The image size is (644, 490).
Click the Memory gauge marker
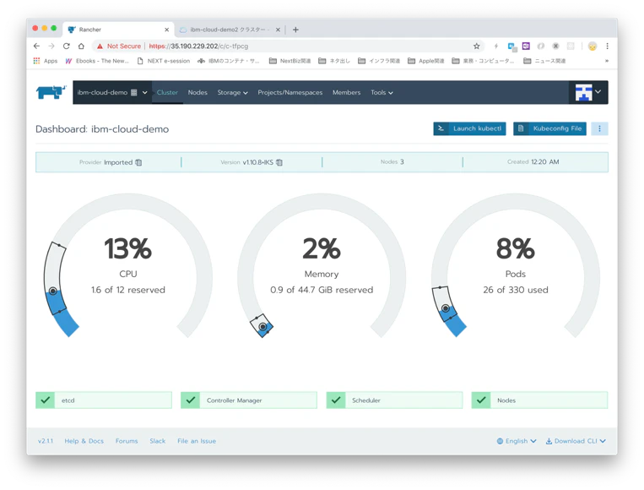click(262, 327)
